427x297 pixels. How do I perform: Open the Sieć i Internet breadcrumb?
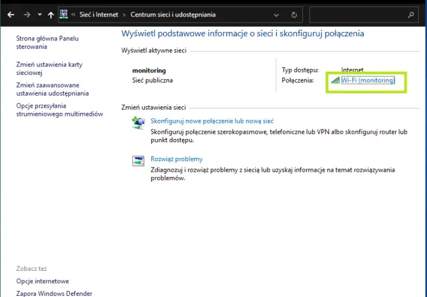click(x=98, y=15)
